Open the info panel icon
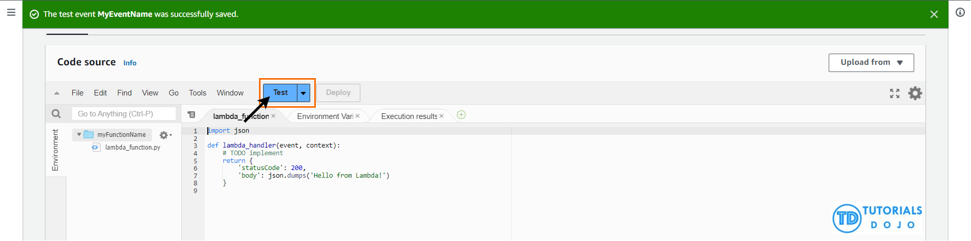 [960, 12]
